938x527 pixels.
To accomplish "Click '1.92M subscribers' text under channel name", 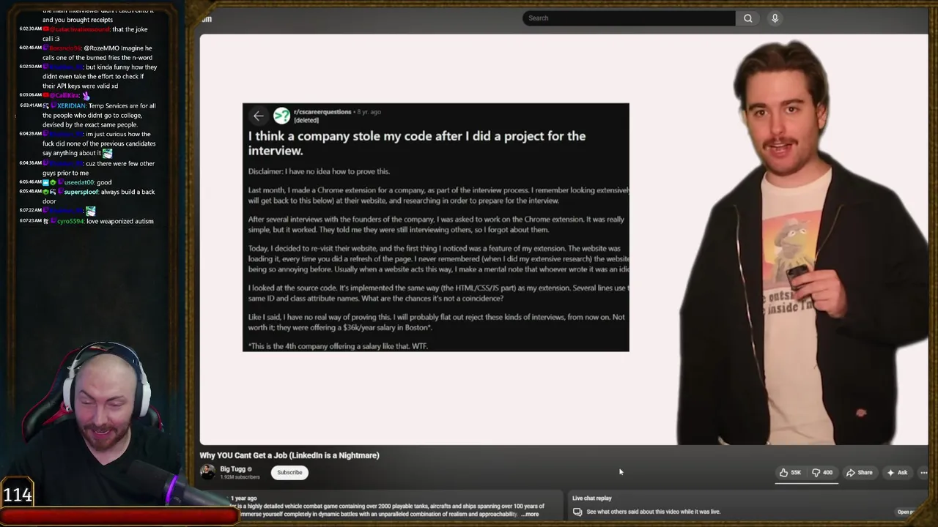I will tap(240, 477).
